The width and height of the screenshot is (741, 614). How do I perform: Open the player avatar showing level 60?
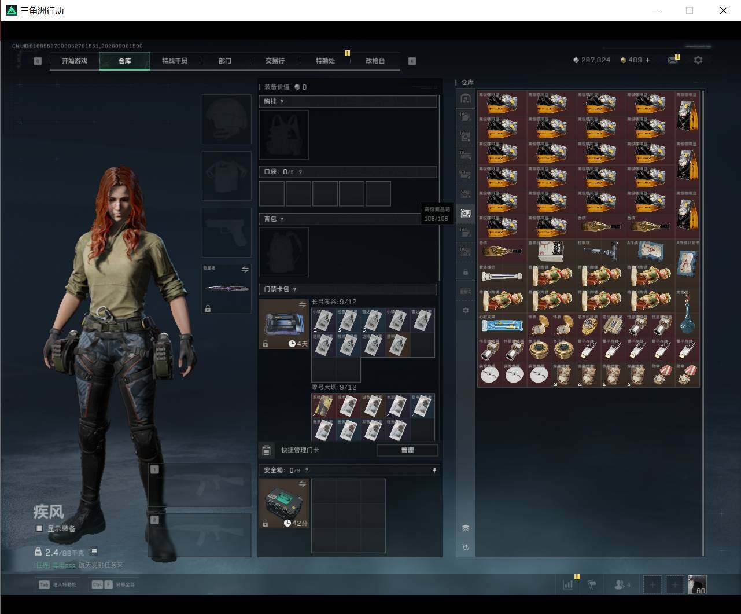click(x=698, y=584)
